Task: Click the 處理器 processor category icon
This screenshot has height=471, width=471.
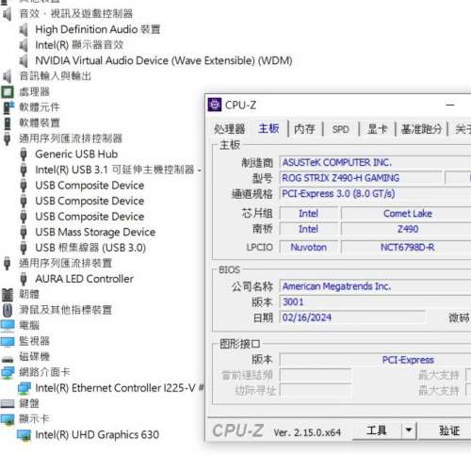Action: click(x=8, y=92)
